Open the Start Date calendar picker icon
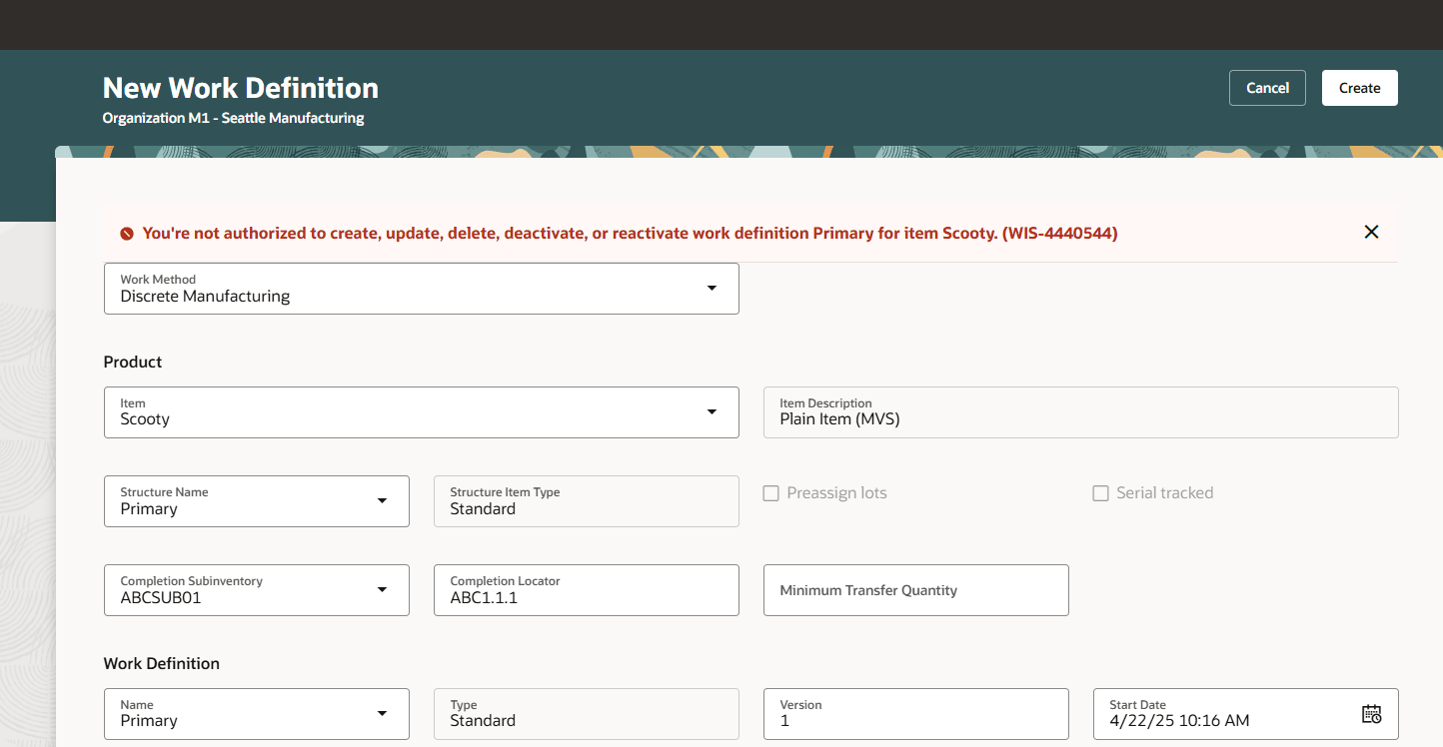Viewport: 1443px width, 747px height. [1373, 713]
